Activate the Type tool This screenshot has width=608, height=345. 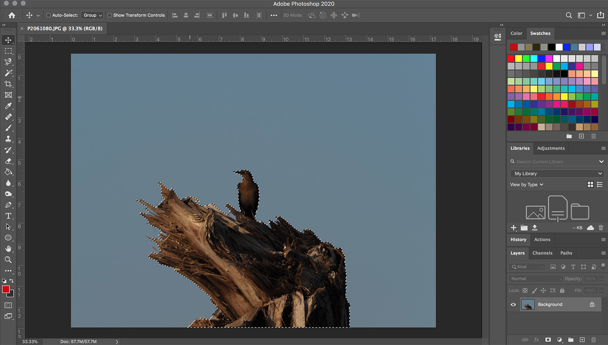(x=9, y=216)
